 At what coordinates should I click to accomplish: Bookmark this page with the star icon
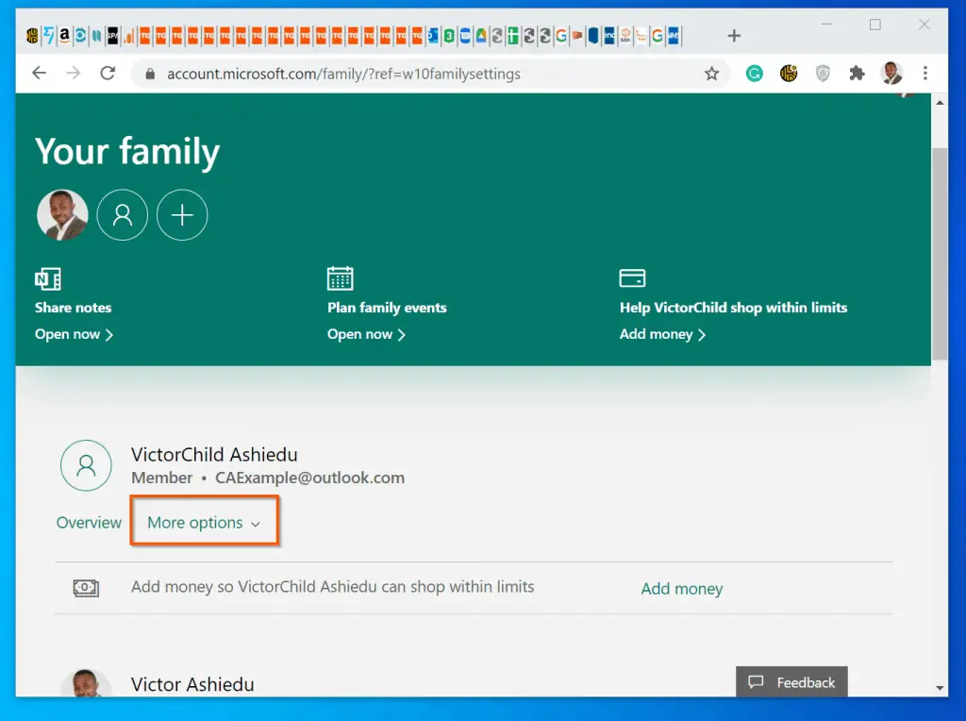pos(711,74)
